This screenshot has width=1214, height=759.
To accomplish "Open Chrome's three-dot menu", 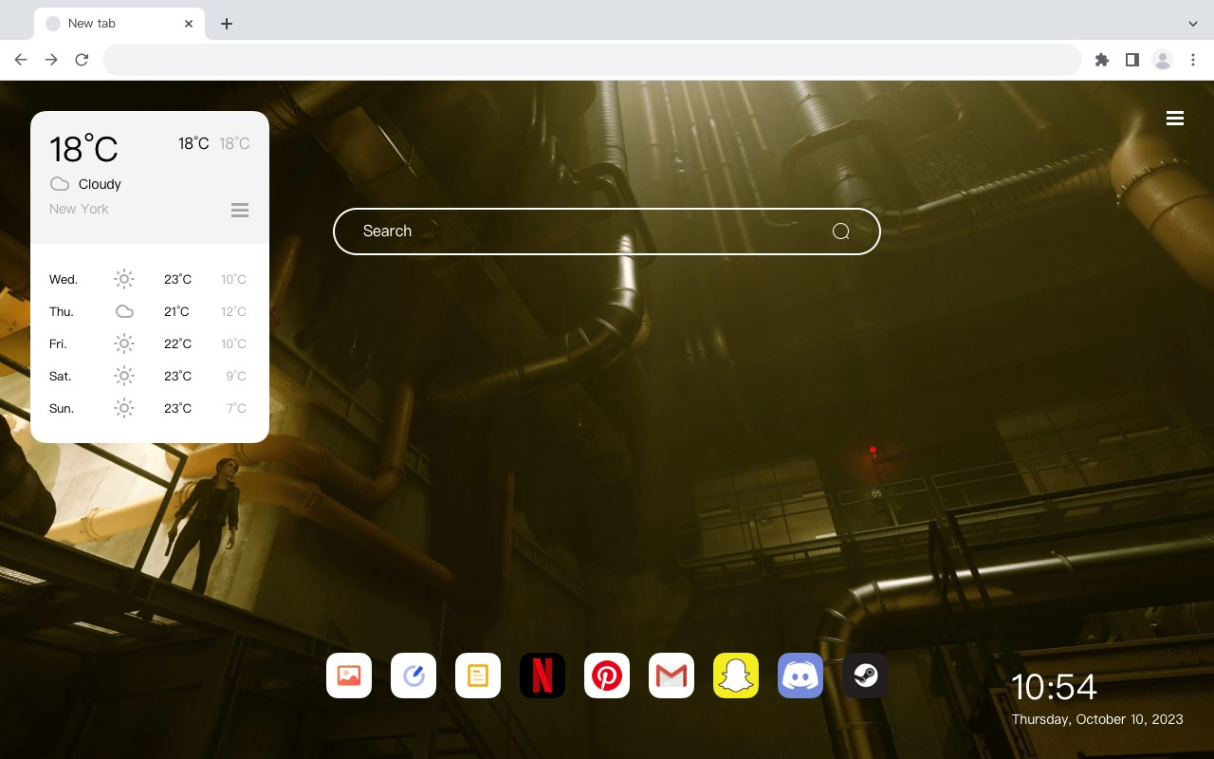I will (x=1193, y=60).
